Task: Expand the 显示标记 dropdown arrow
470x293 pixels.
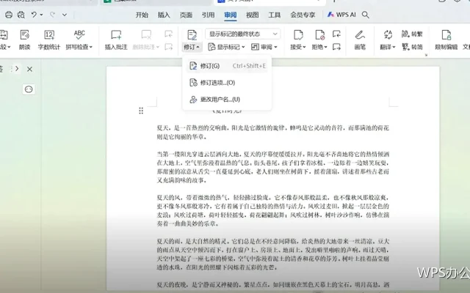Action: [x=243, y=47]
